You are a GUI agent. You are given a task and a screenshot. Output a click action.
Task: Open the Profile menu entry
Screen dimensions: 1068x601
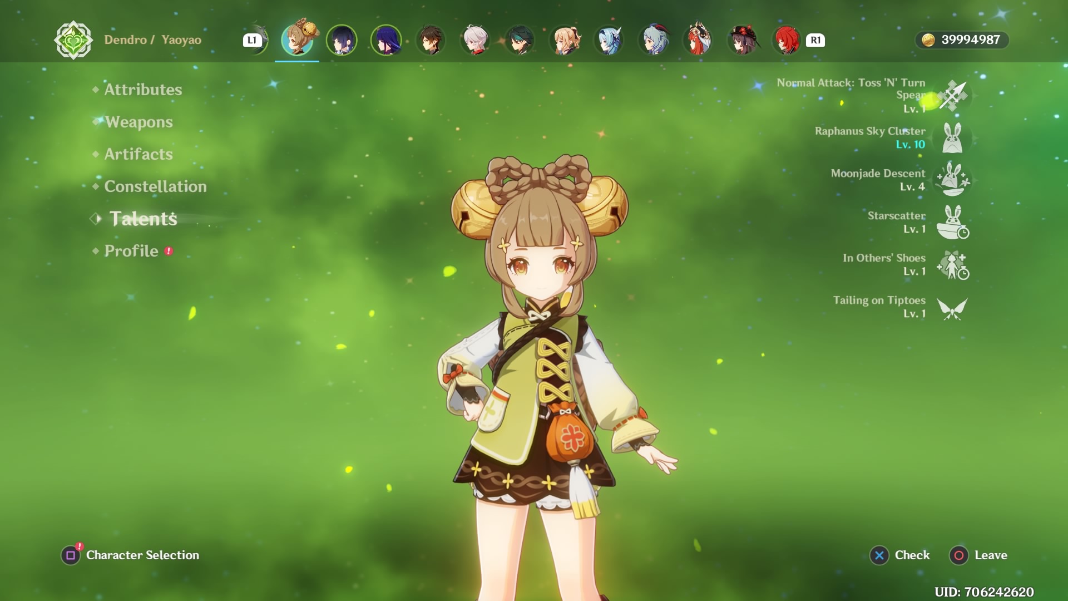131,251
